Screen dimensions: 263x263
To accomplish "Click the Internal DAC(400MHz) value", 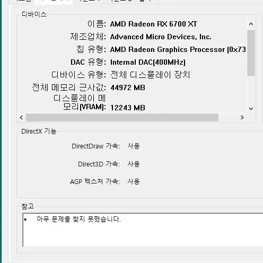I will tap(148, 62).
